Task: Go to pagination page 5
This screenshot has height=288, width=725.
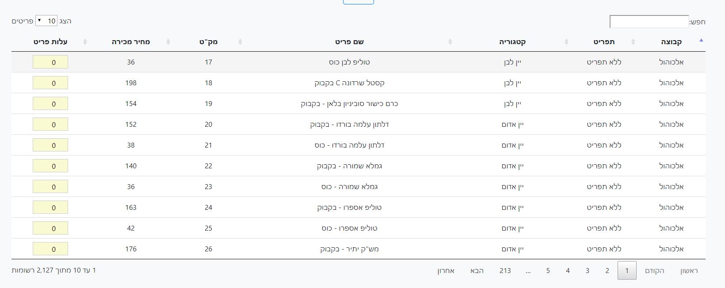Action: tap(548, 270)
